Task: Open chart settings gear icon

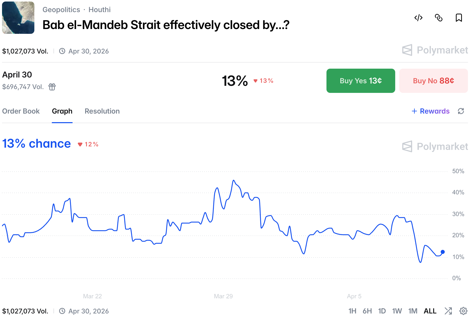Action: tap(463, 311)
